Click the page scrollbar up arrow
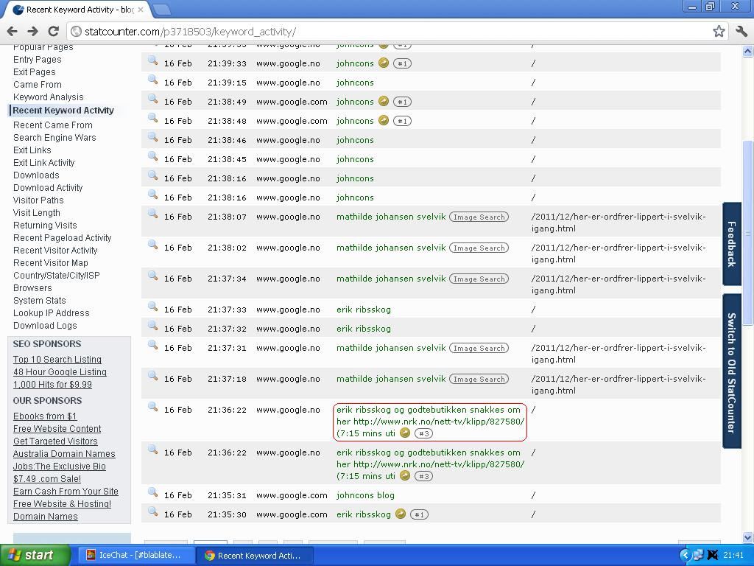Image resolution: width=754 pixels, height=566 pixels. pyautogui.click(x=748, y=51)
